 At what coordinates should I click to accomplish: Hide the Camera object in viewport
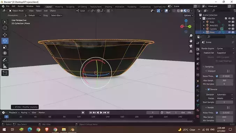(229, 29)
